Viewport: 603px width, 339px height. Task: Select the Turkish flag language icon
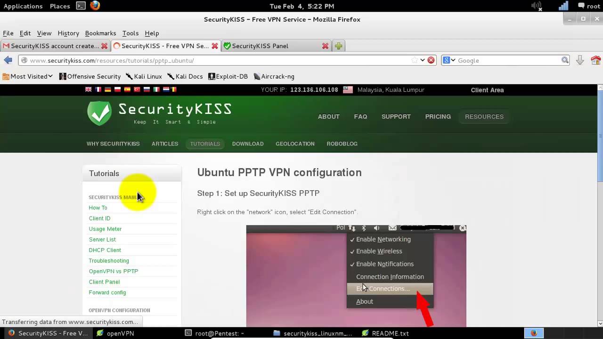coord(137,89)
